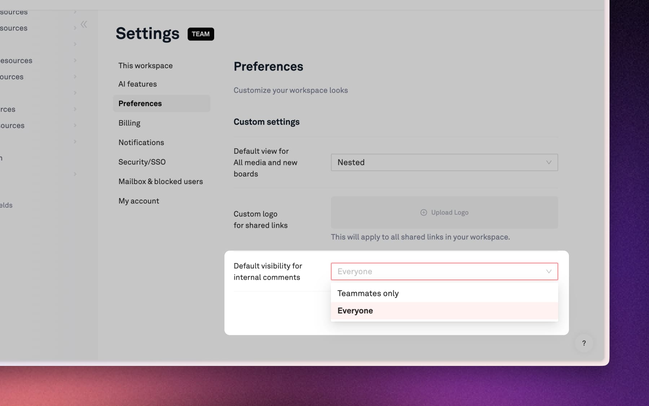Screen dimensions: 649x406
Task: Open My account settings
Action: [x=139, y=201]
